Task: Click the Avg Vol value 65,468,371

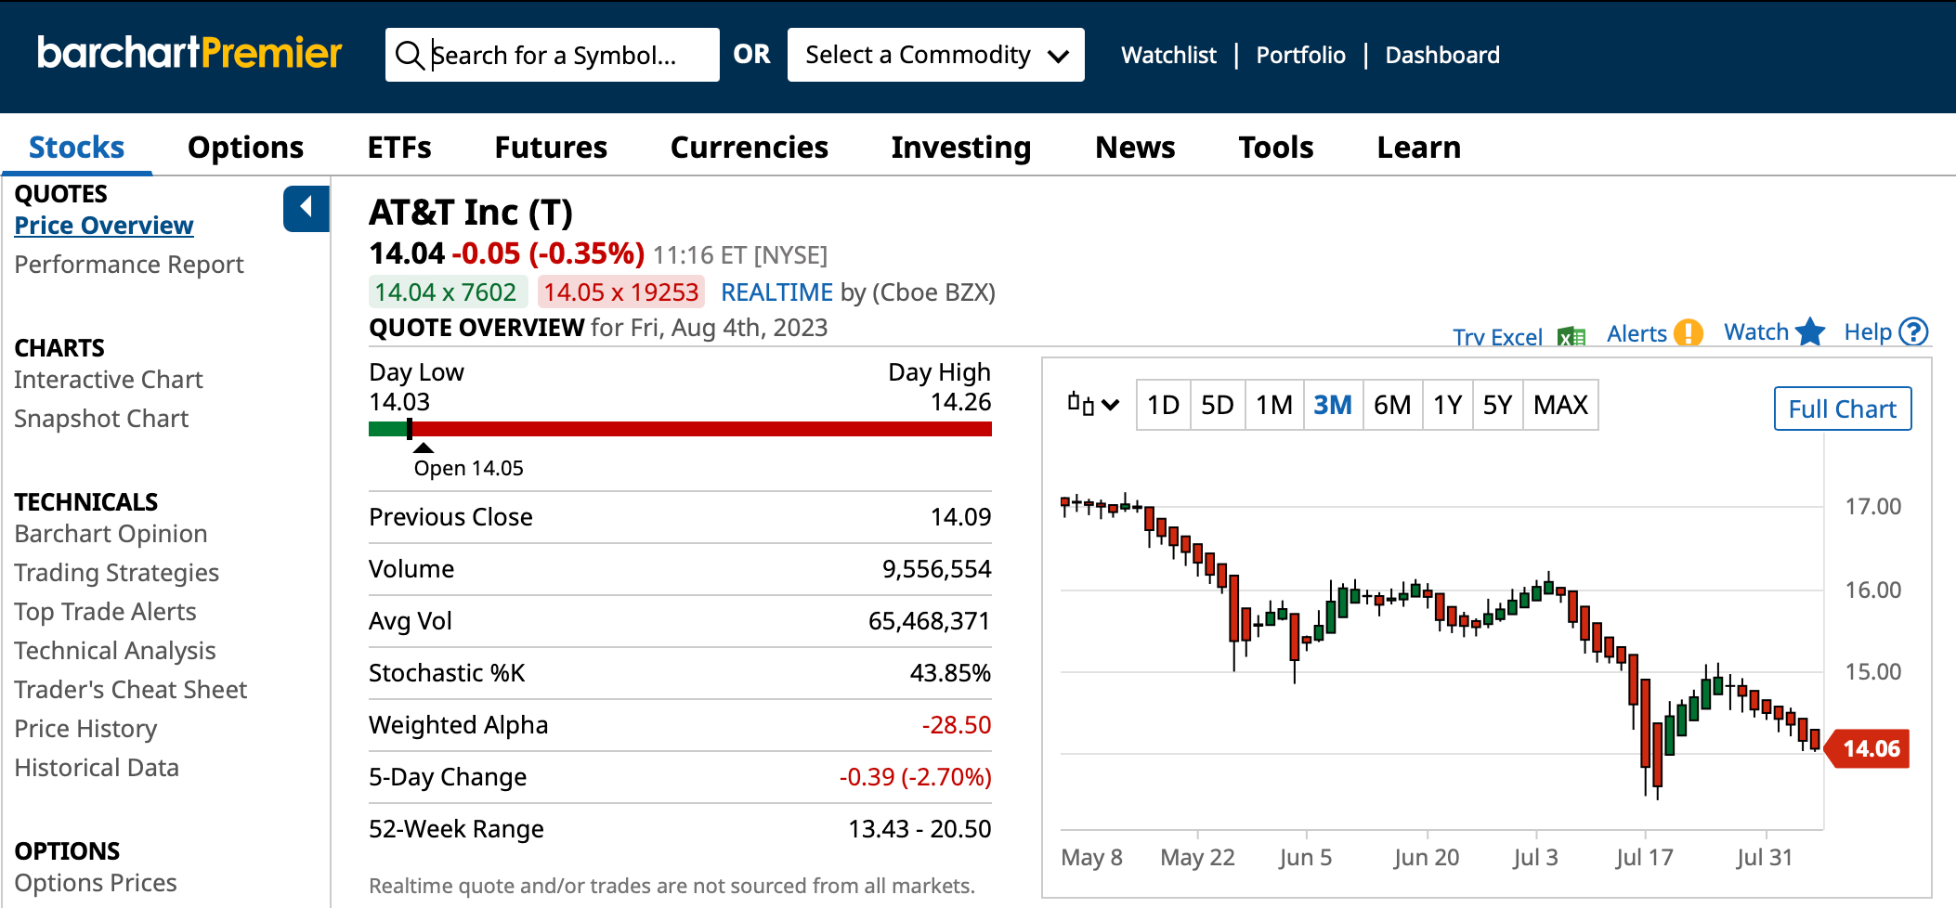Action: click(x=930, y=621)
